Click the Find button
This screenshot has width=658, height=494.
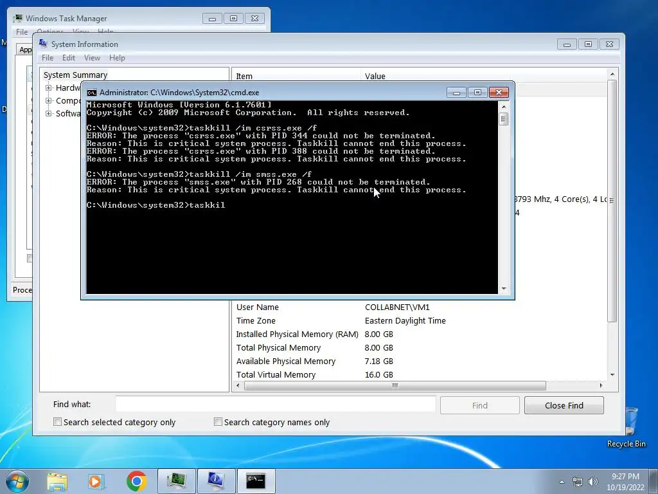pos(479,405)
